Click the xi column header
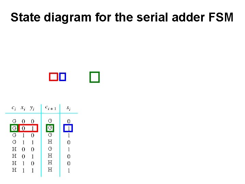The height and width of the screenshot is (184, 245). (23, 108)
